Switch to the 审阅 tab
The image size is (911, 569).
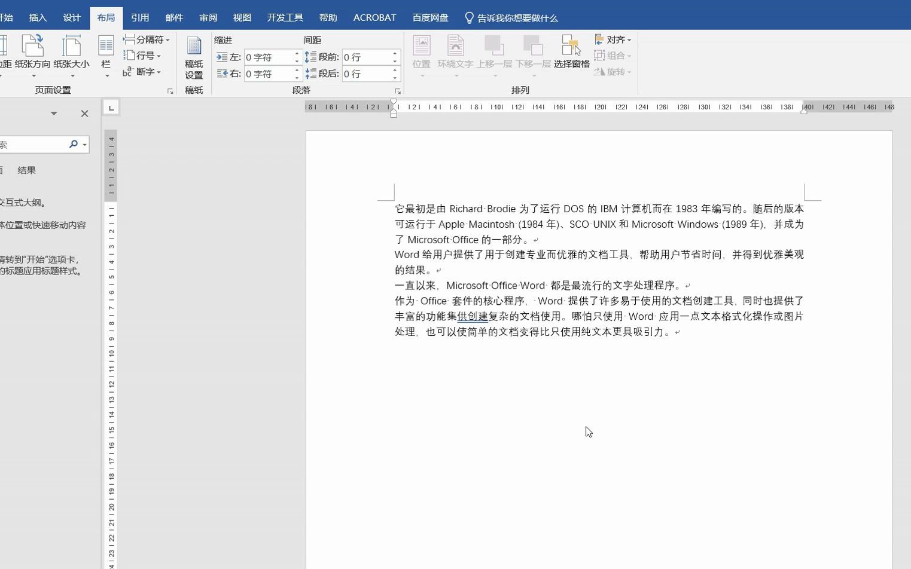pyautogui.click(x=208, y=18)
